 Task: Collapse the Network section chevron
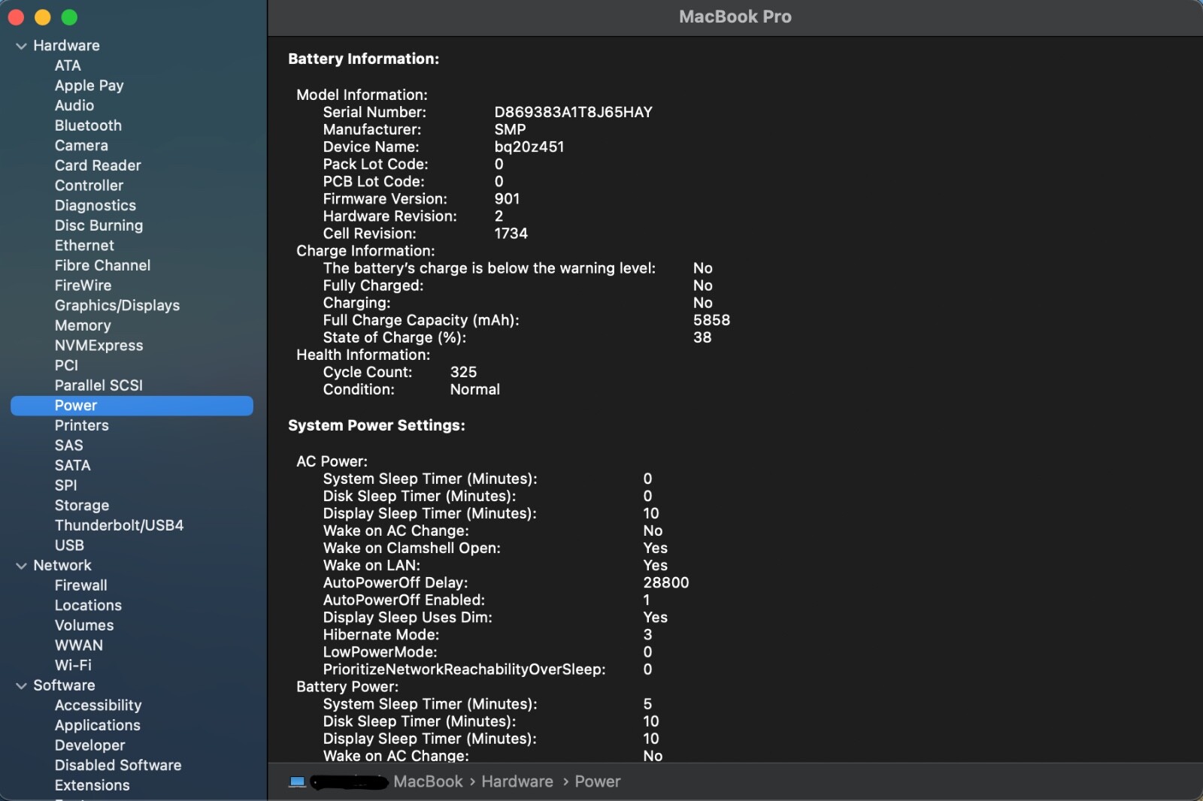click(x=21, y=566)
